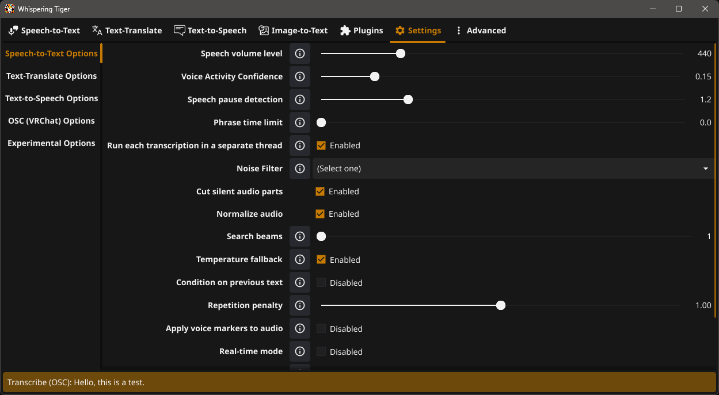Show info about Phrase time limit
Image resolution: width=719 pixels, height=395 pixels.
(299, 122)
